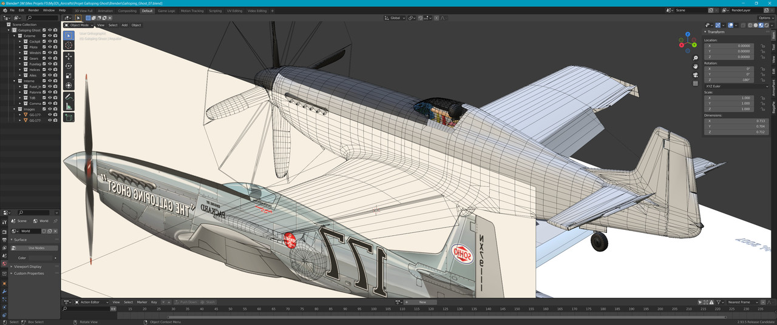
Task: Open the Render menu
Action: [x=33, y=10]
